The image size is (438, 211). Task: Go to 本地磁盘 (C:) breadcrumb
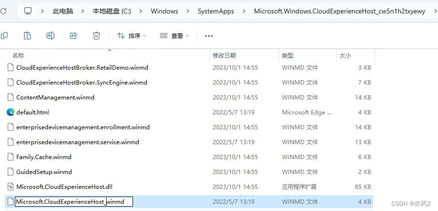pyautogui.click(x=112, y=11)
